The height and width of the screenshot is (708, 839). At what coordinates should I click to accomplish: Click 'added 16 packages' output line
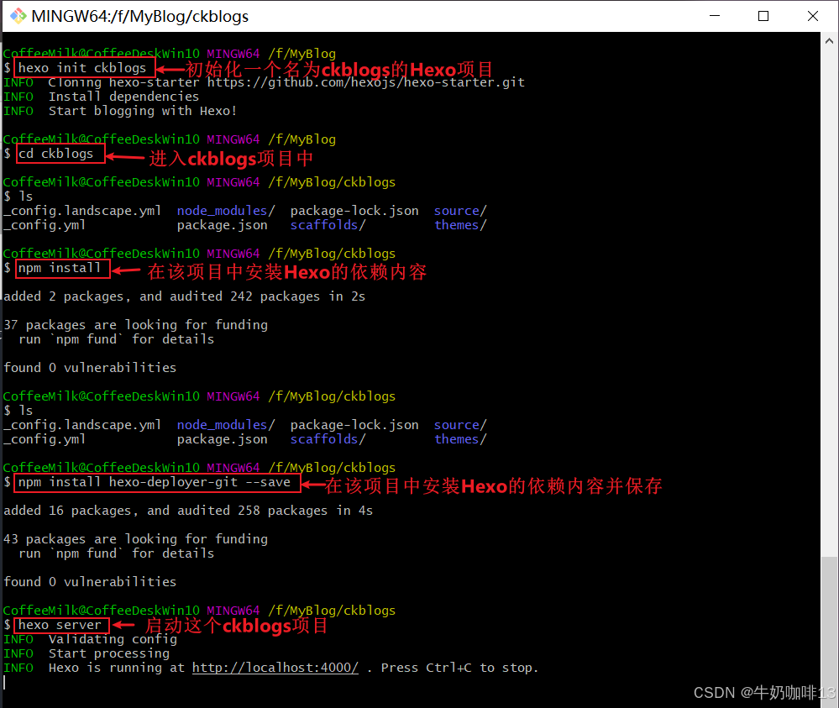(x=188, y=511)
